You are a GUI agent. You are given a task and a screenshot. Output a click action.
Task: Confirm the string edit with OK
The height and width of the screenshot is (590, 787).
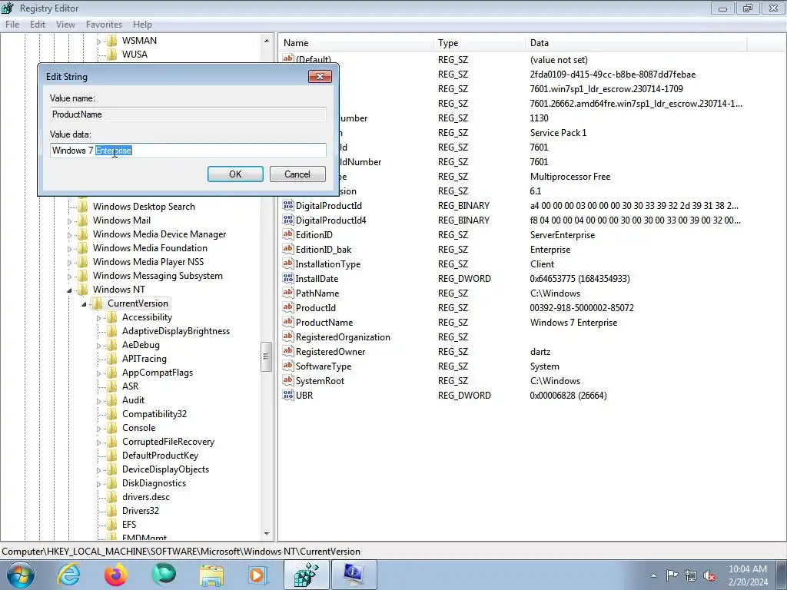click(x=235, y=174)
